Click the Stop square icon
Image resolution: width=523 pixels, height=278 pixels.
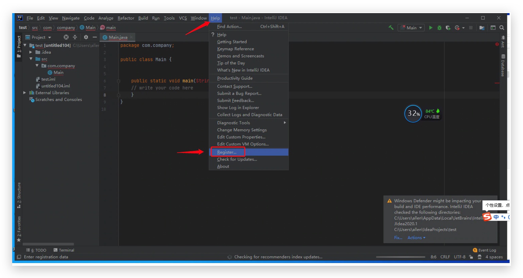coord(471,27)
